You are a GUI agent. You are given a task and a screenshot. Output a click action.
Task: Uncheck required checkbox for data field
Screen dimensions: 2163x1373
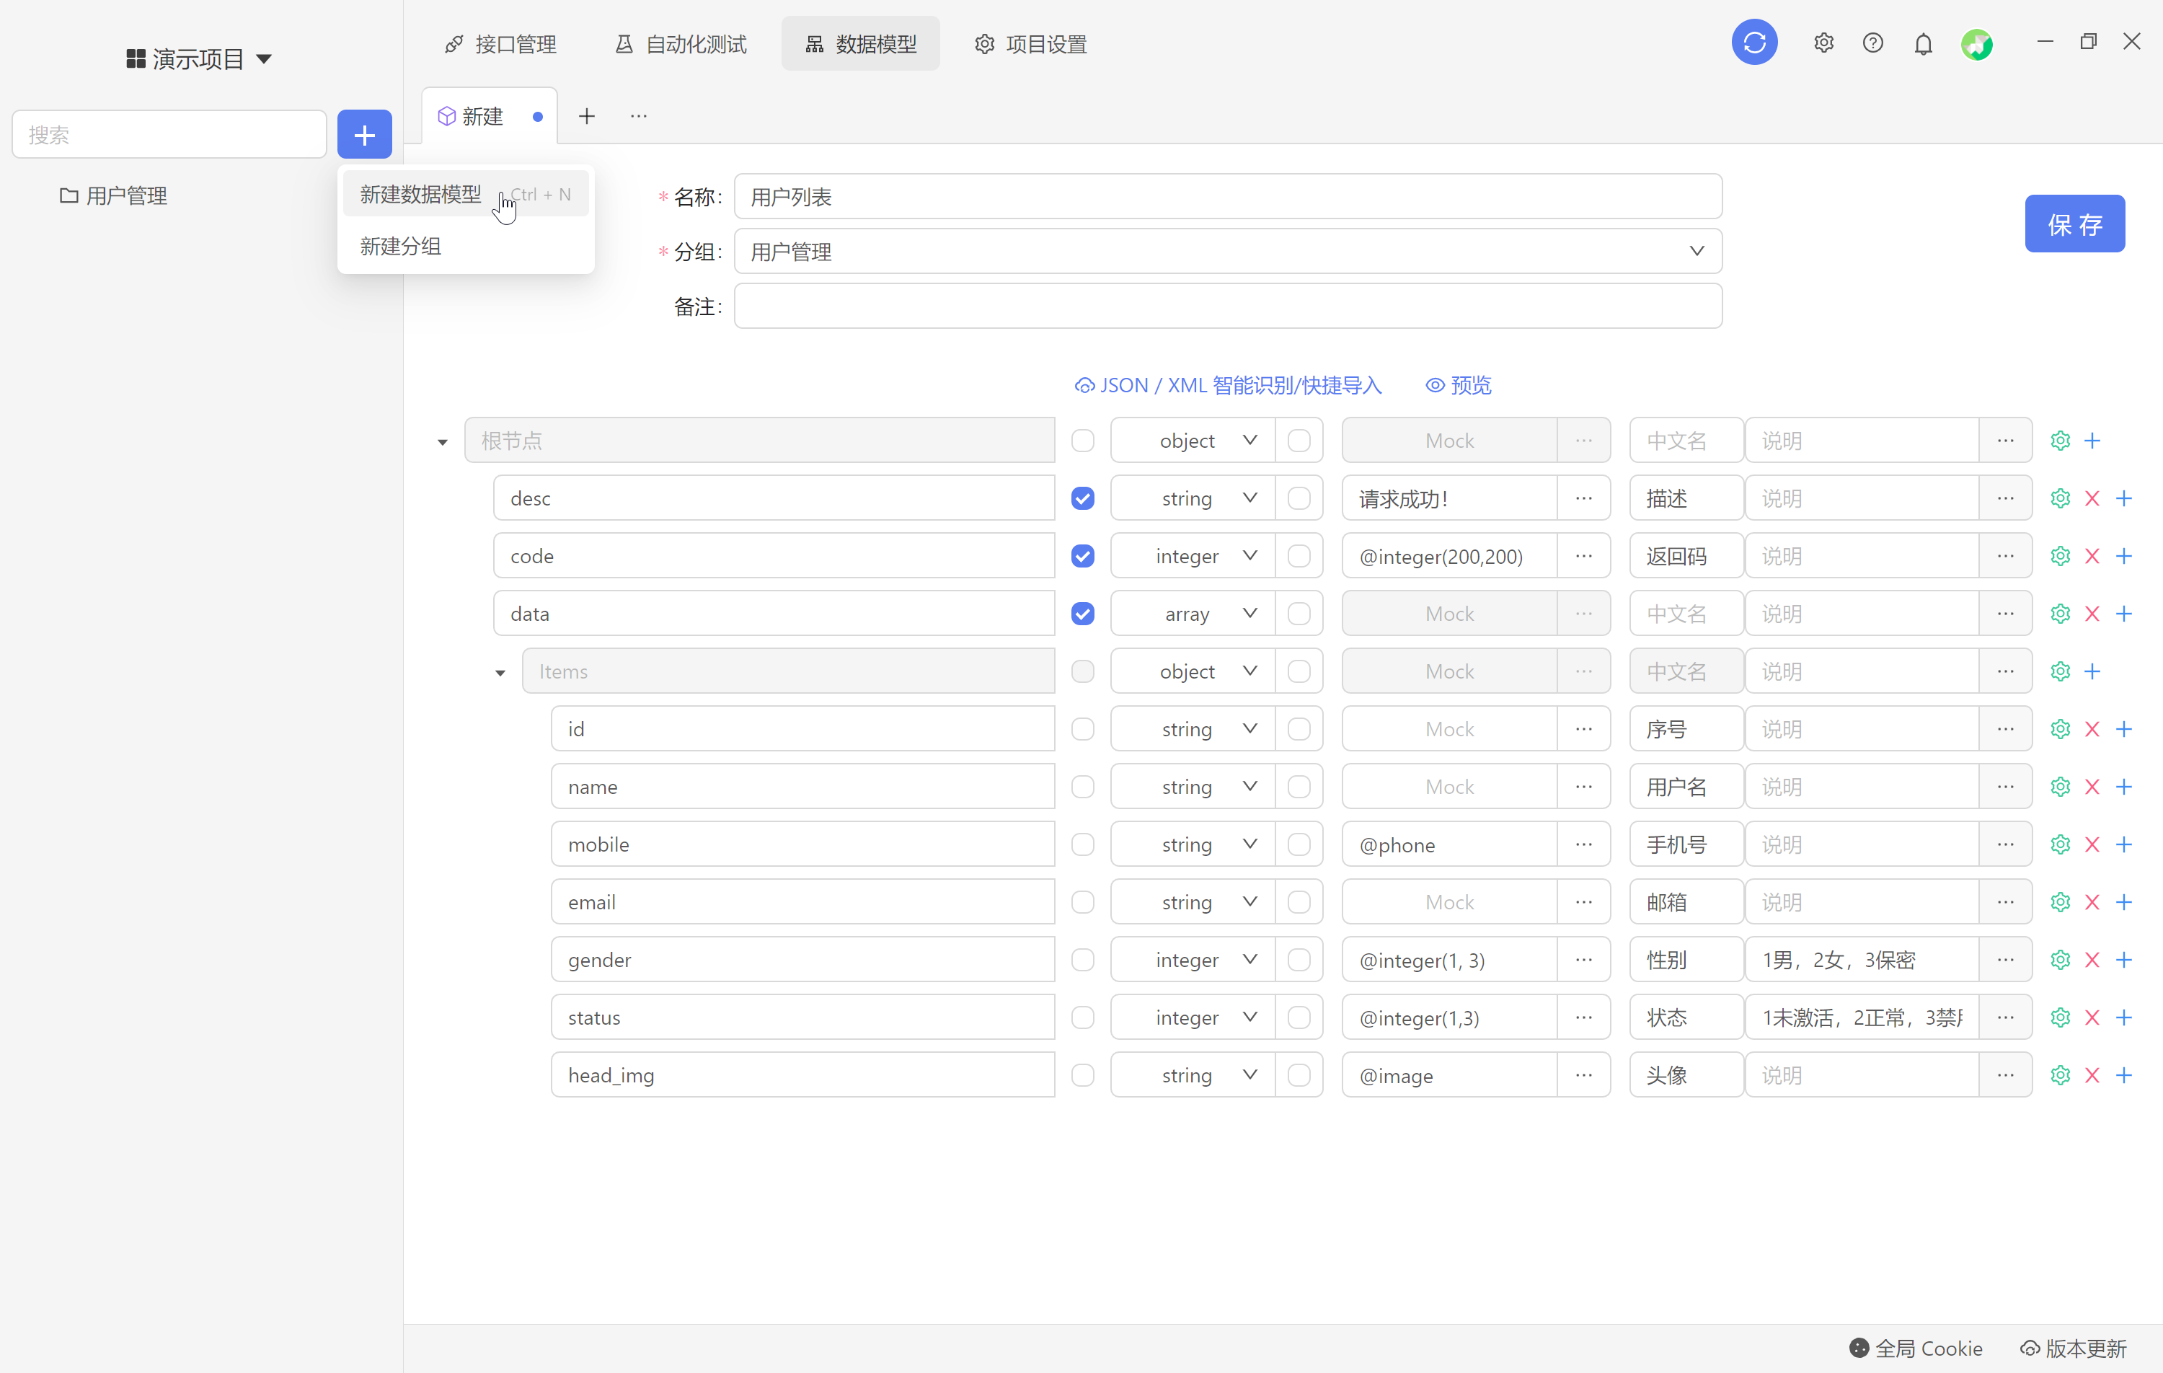pos(1082,613)
